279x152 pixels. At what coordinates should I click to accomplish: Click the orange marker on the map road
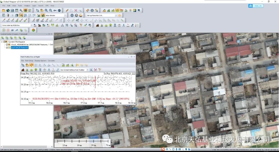(x=159, y=81)
